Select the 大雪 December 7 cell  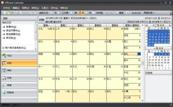pos(115,46)
